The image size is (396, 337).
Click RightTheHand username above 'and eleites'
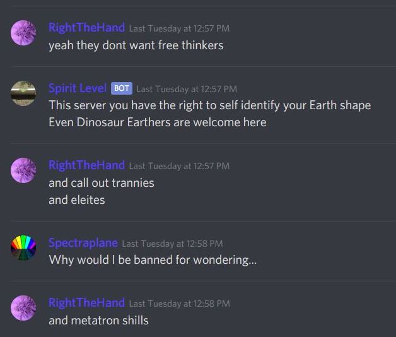[86, 165]
